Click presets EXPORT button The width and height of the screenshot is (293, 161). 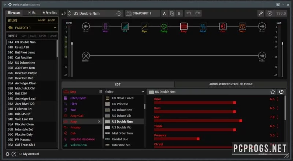pyautogui.click(x=53, y=35)
